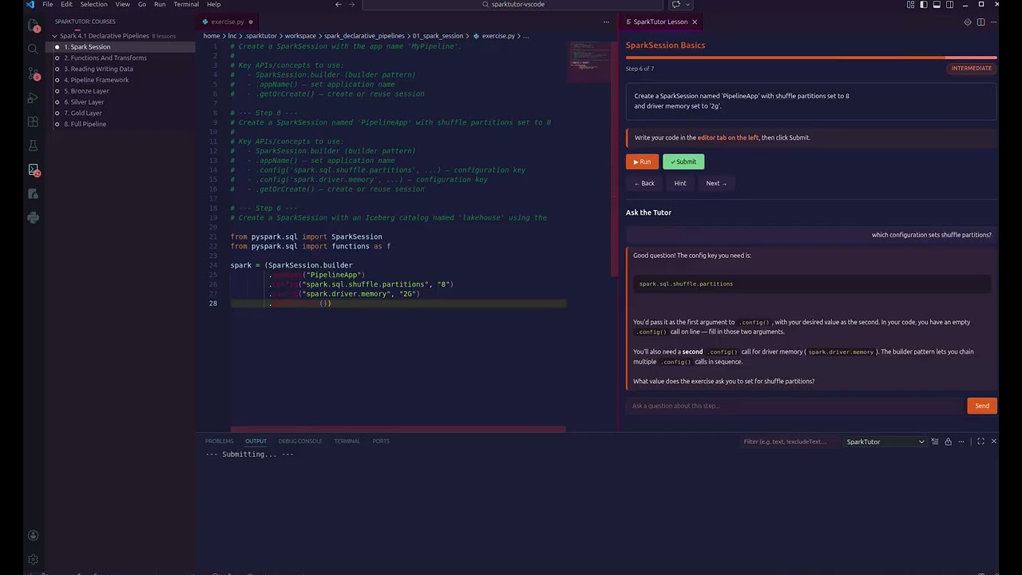Image resolution: width=1022 pixels, height=575 pixels.
Task: Open the Customize Layout icon
Action: coord(910,4)
